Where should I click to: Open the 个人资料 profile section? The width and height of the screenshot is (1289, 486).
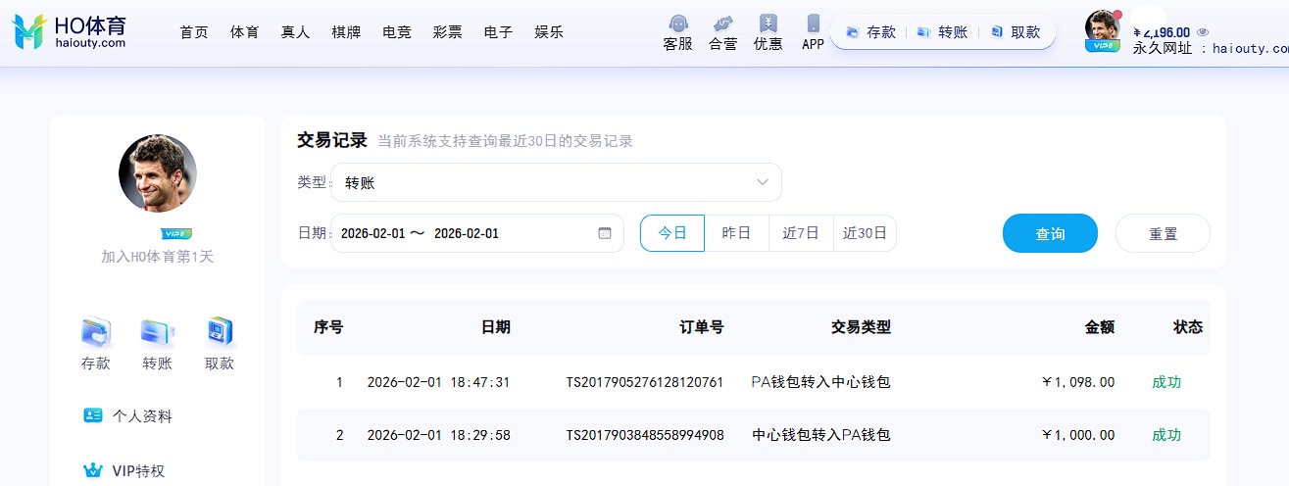click(142, 415)
